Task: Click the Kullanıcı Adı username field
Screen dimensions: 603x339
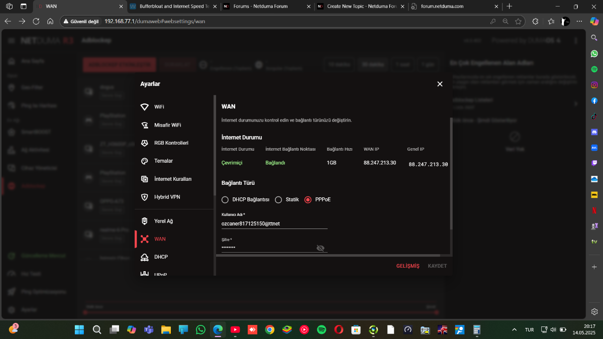Action: pyautogui.click(x=274, y=224)
